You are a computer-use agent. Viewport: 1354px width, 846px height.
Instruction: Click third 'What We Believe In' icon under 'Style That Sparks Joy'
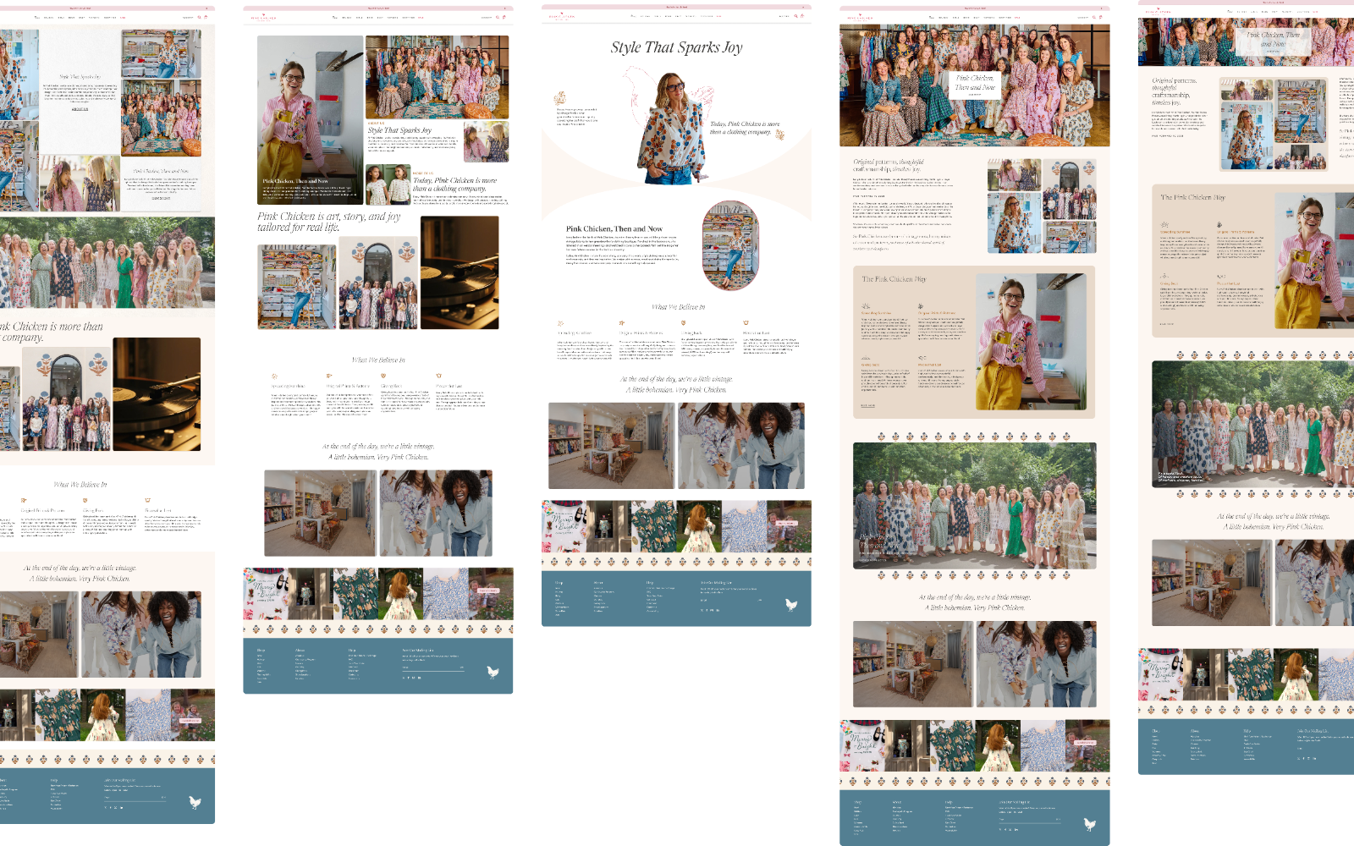pyautogui.click(x=684, y=323)
